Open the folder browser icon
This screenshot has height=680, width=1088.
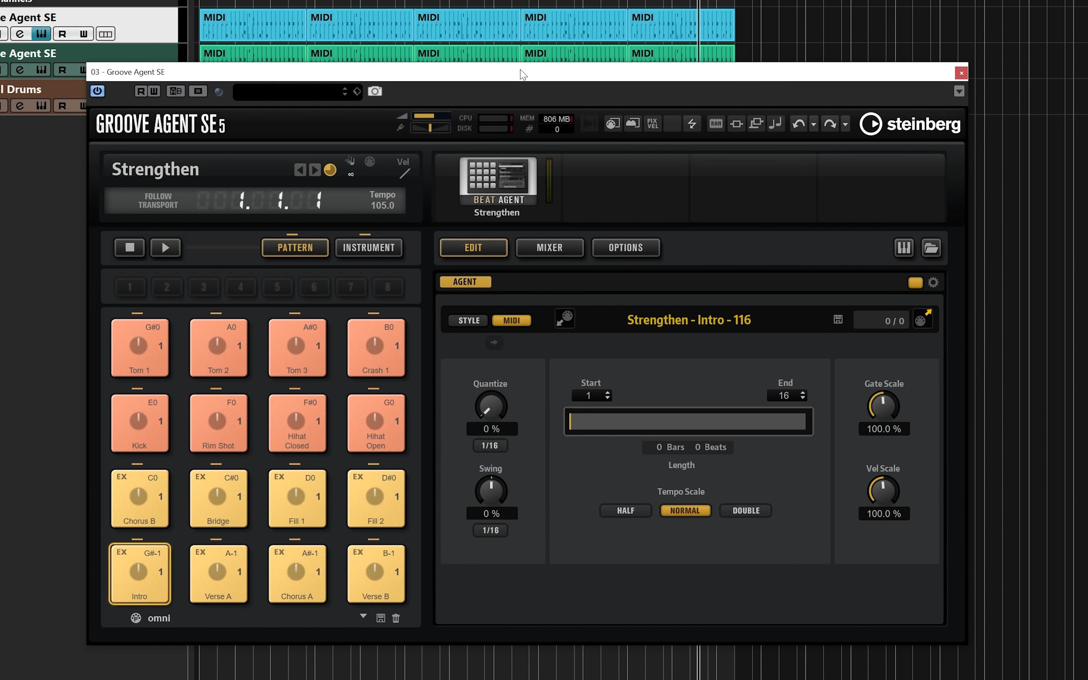(931, 247)
